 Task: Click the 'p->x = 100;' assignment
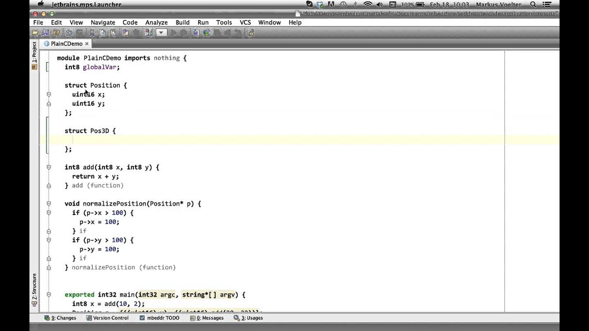point(99,222)
